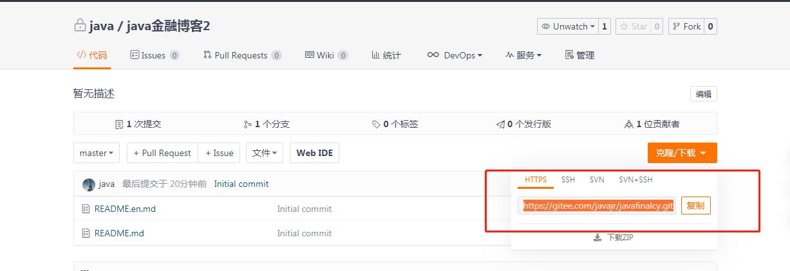View the 1 个分支 branches

[267, 124]
